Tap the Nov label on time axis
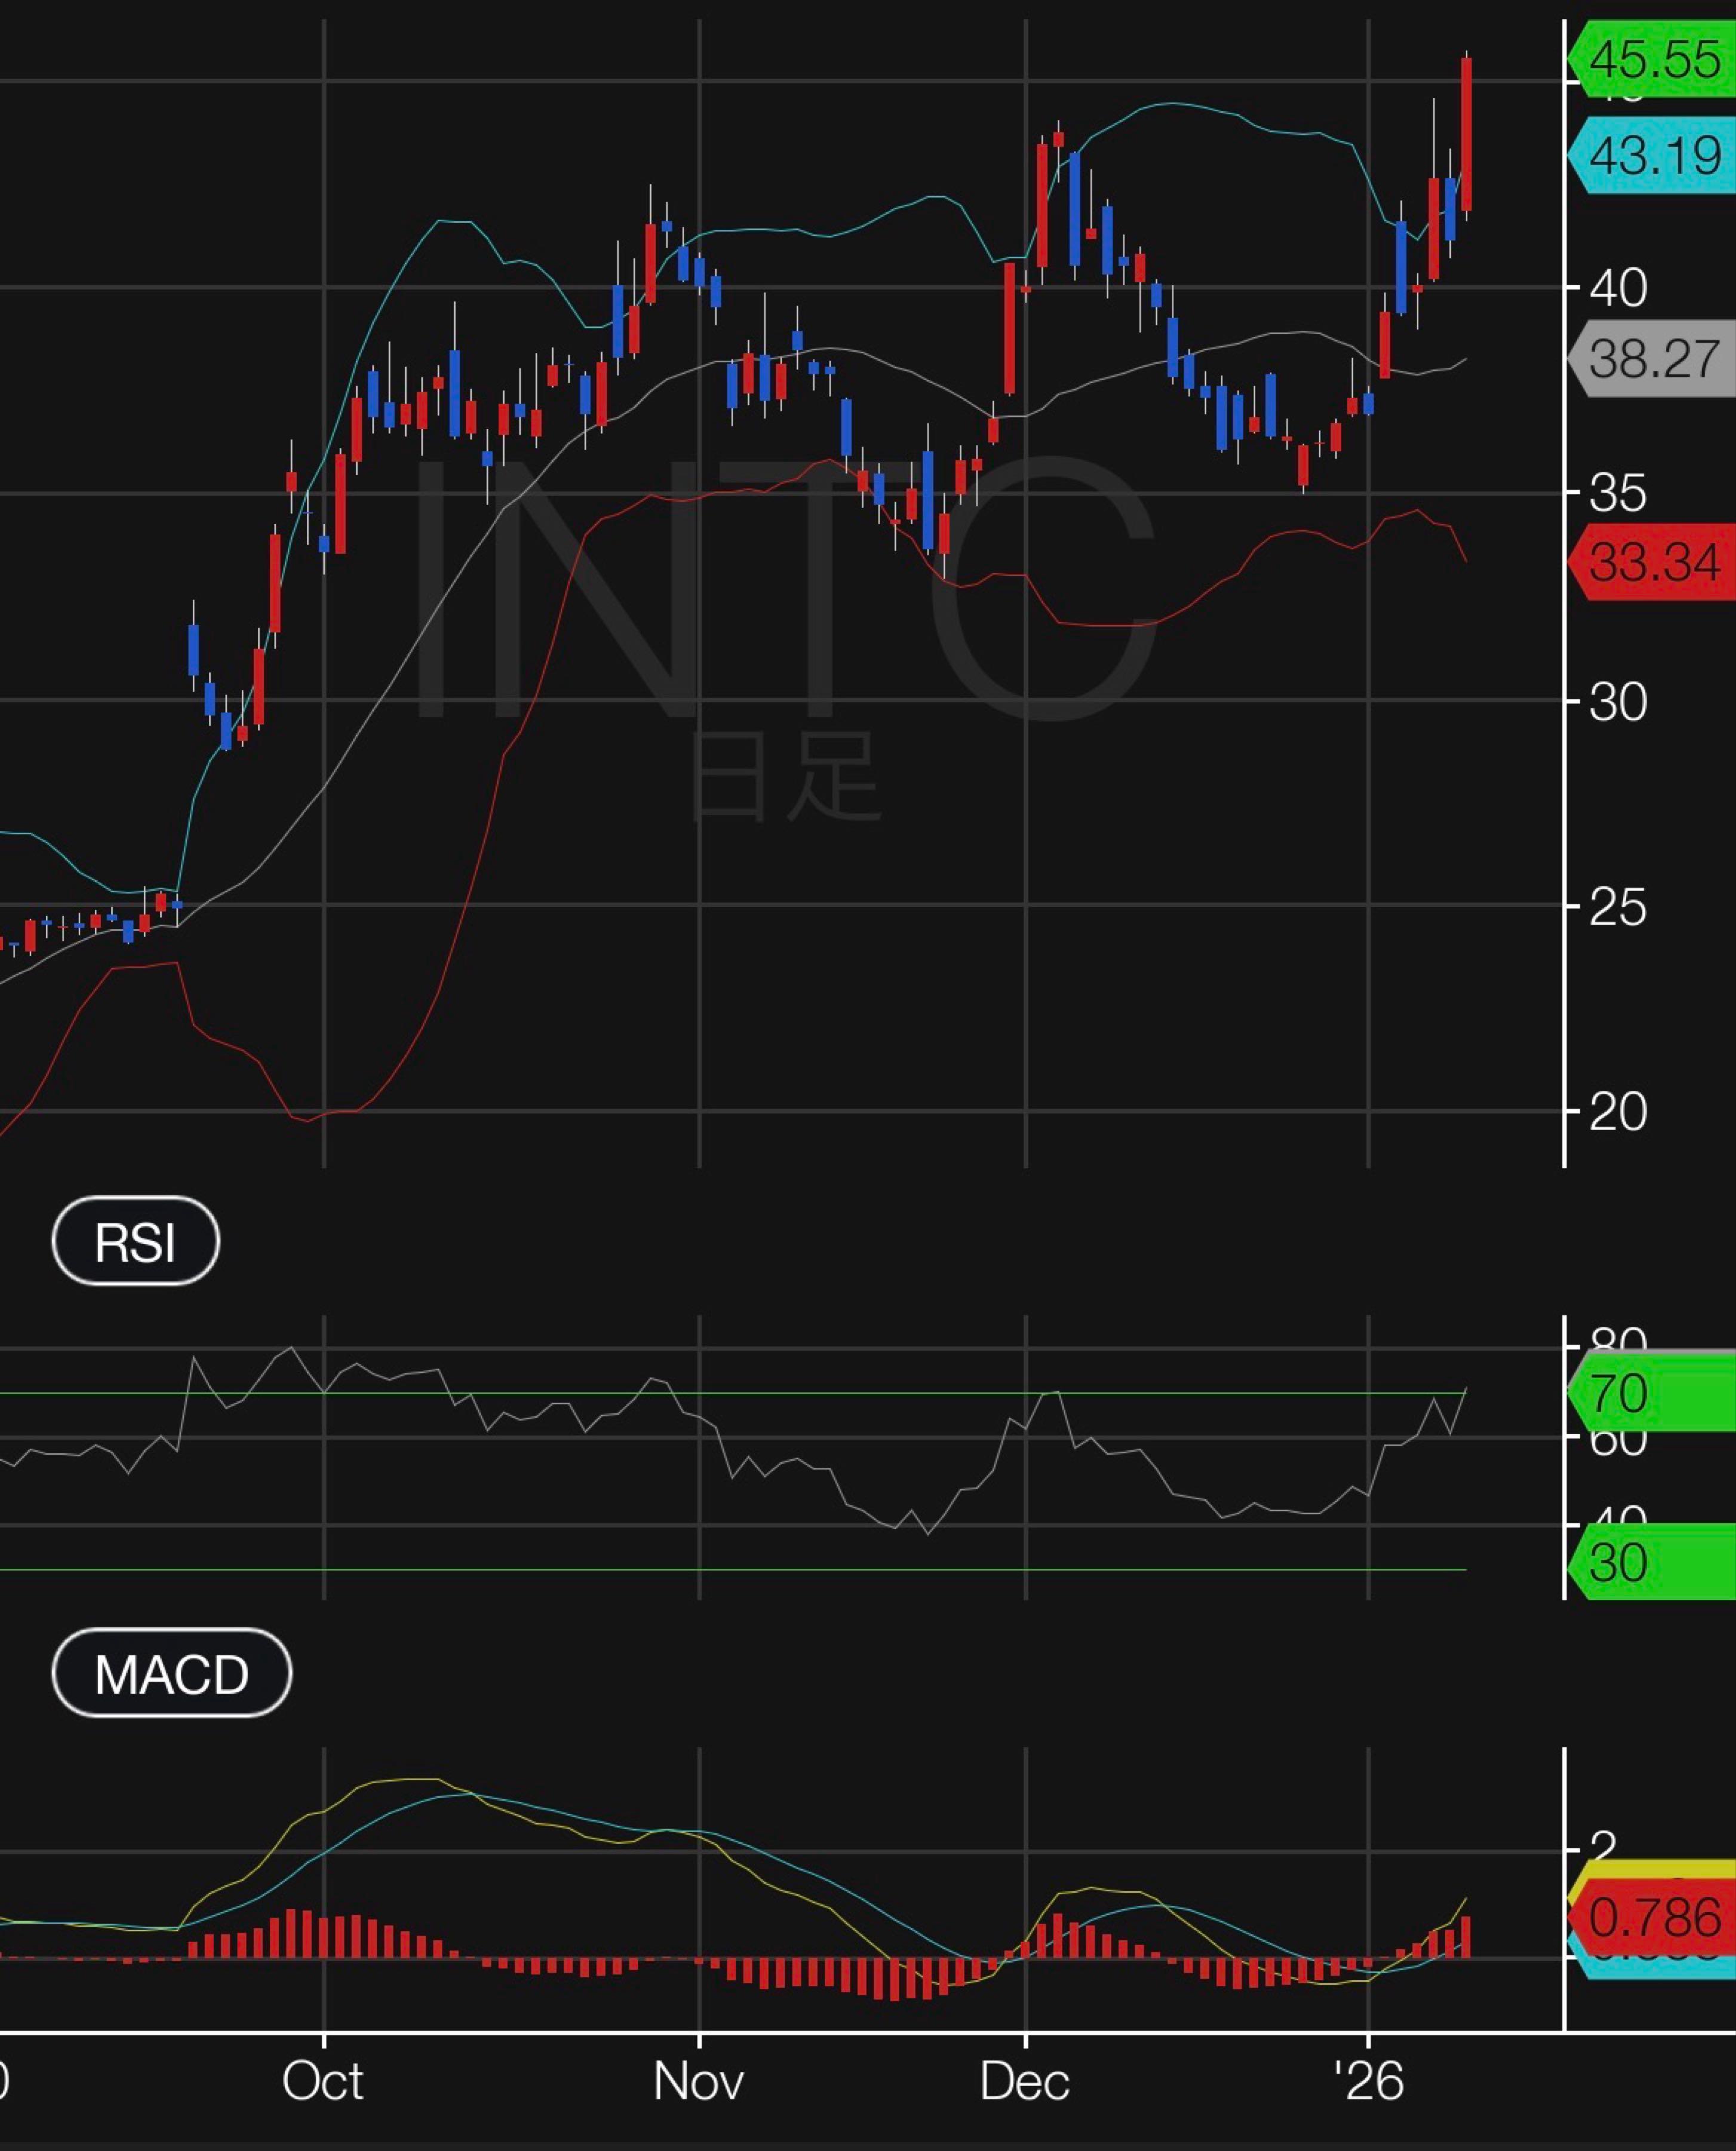The width and height of the screenshot is (1736, 2151). point(698,2082)
